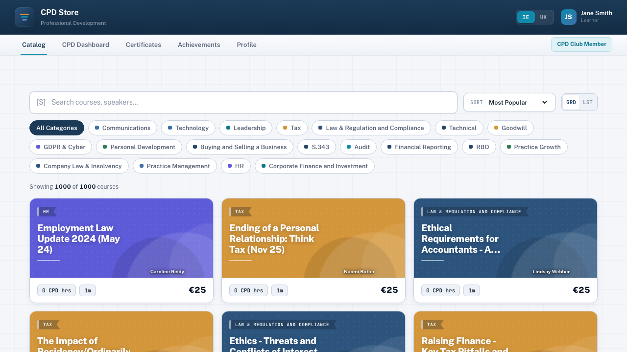This screenshot has height=352, width=627.
Task: Filter by GDPR & Cyber category
Action: pyautogui.click(x=61, y=147)
